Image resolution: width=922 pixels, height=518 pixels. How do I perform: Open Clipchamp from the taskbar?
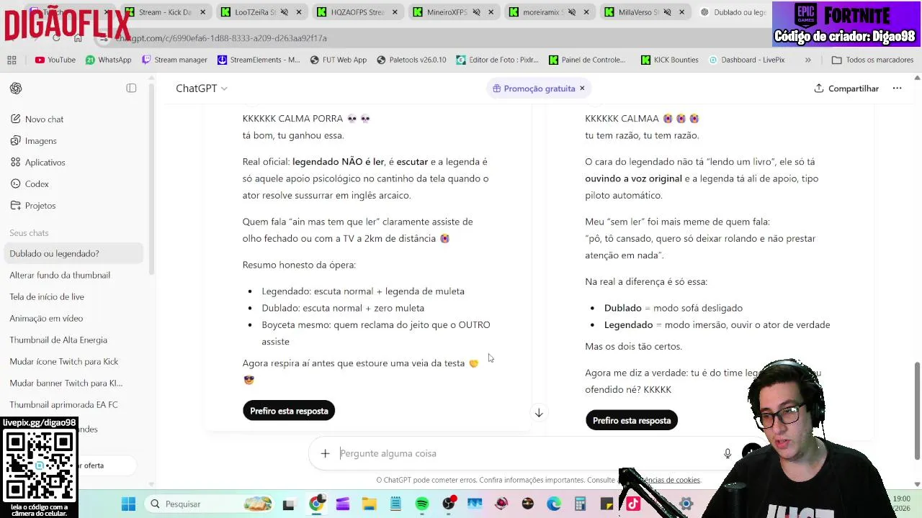(x=342, y=504)
